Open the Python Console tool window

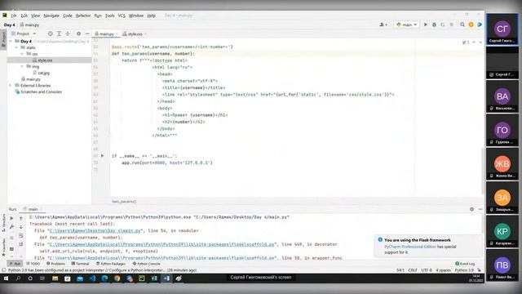(x=147, y=264)
